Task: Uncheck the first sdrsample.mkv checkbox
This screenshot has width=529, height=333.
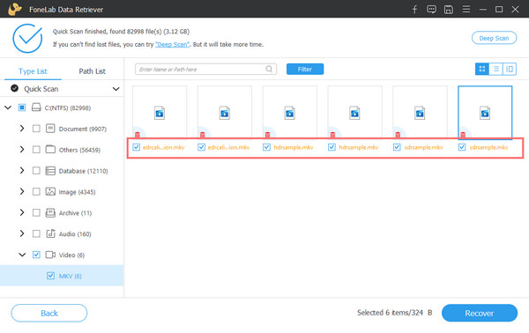Action: tap(397, 147)
